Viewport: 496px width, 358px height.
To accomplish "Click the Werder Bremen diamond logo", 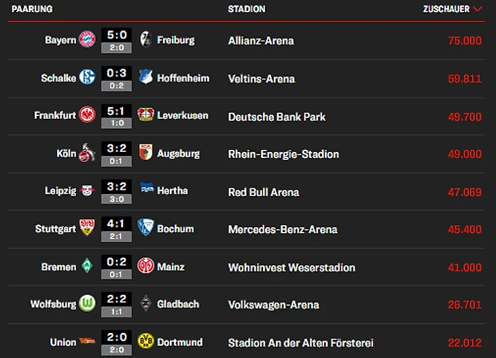I will pyautogui.click(x=87, y=266).
